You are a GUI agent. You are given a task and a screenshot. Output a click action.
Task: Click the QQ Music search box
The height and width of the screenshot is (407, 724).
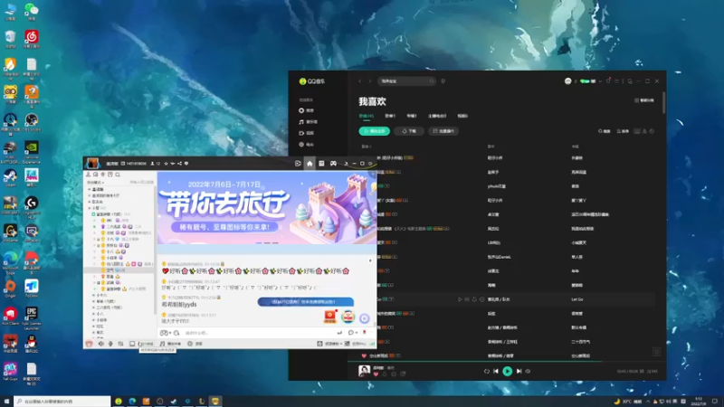406,81
